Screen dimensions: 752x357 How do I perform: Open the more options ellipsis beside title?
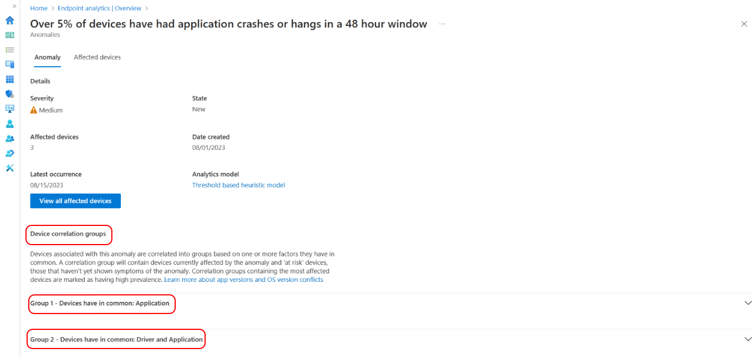pyautogui.click(x=442, y=24)
